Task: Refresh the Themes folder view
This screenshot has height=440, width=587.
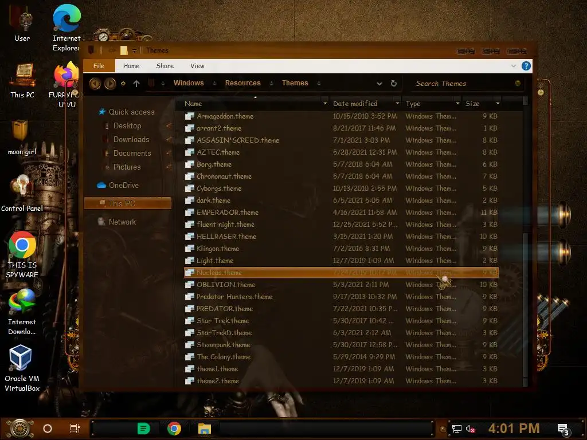Action: click(393, 84)
